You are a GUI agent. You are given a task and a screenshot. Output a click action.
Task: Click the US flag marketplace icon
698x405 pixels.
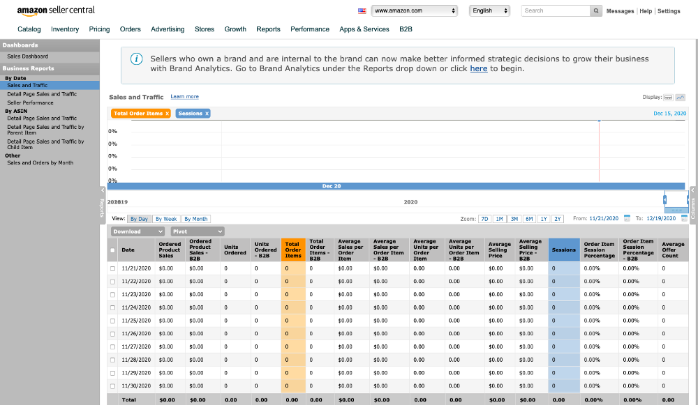(x=362, y=10)
